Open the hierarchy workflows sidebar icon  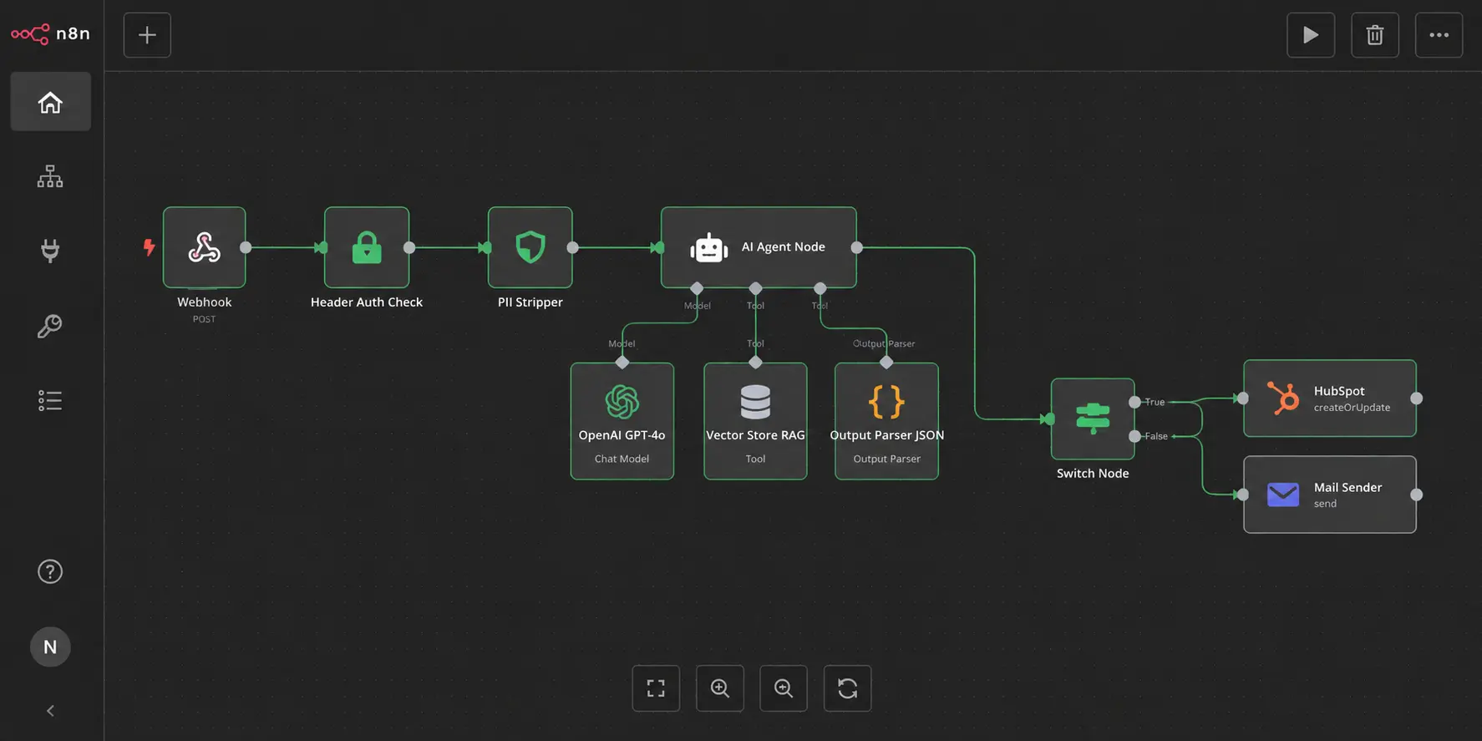click(50, 176)
